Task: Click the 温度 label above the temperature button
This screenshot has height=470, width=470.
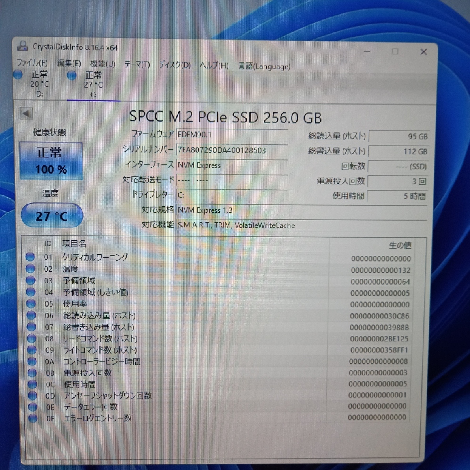Action: point(50,193)
